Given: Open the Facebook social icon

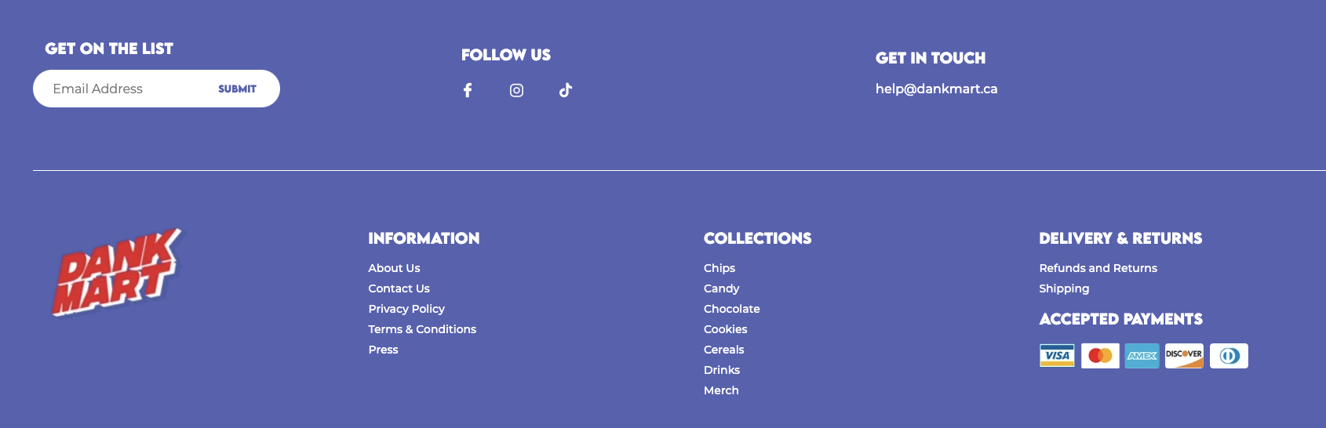Looking at the screenshot, I should pos(468,90).
